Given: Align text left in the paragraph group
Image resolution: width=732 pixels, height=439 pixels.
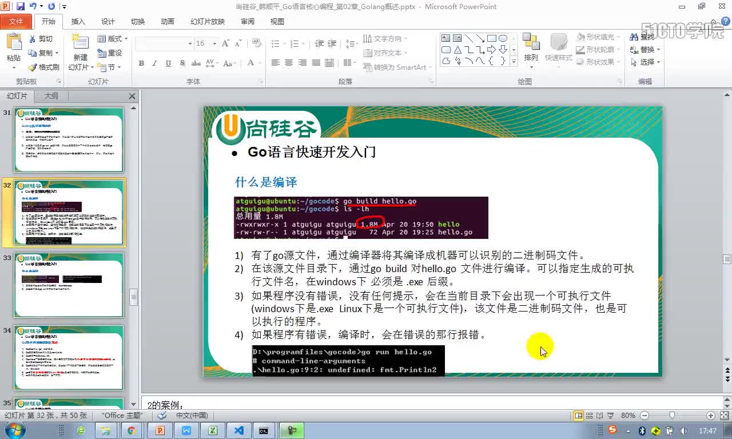Looking at the screenshot, I should click(276, 63).
